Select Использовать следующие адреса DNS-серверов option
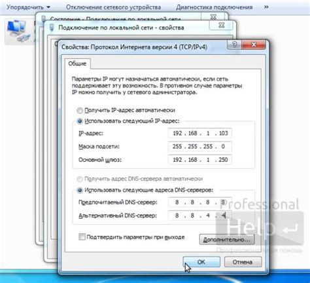Image resolution: width=310 pixels, height=283 pixels. tap(80, 191)
